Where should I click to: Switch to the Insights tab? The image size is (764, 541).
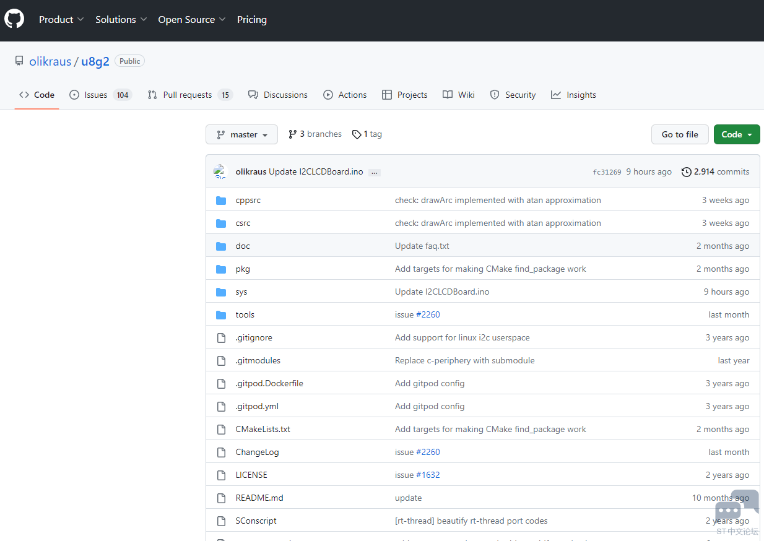click(573, 95)
